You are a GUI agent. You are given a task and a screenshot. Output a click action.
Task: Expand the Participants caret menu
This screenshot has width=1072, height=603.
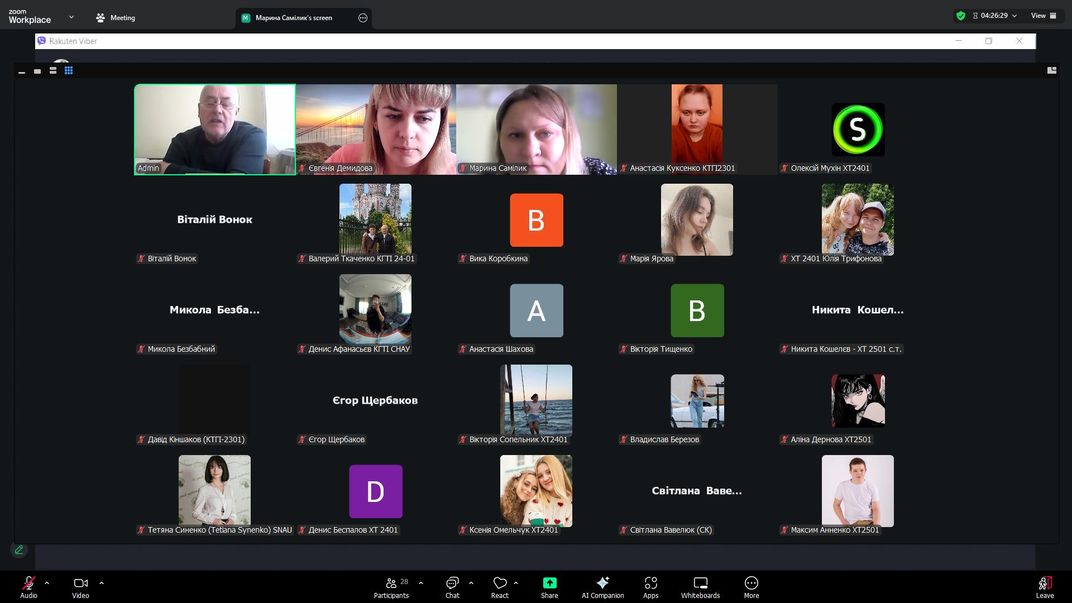pos(421,583)
